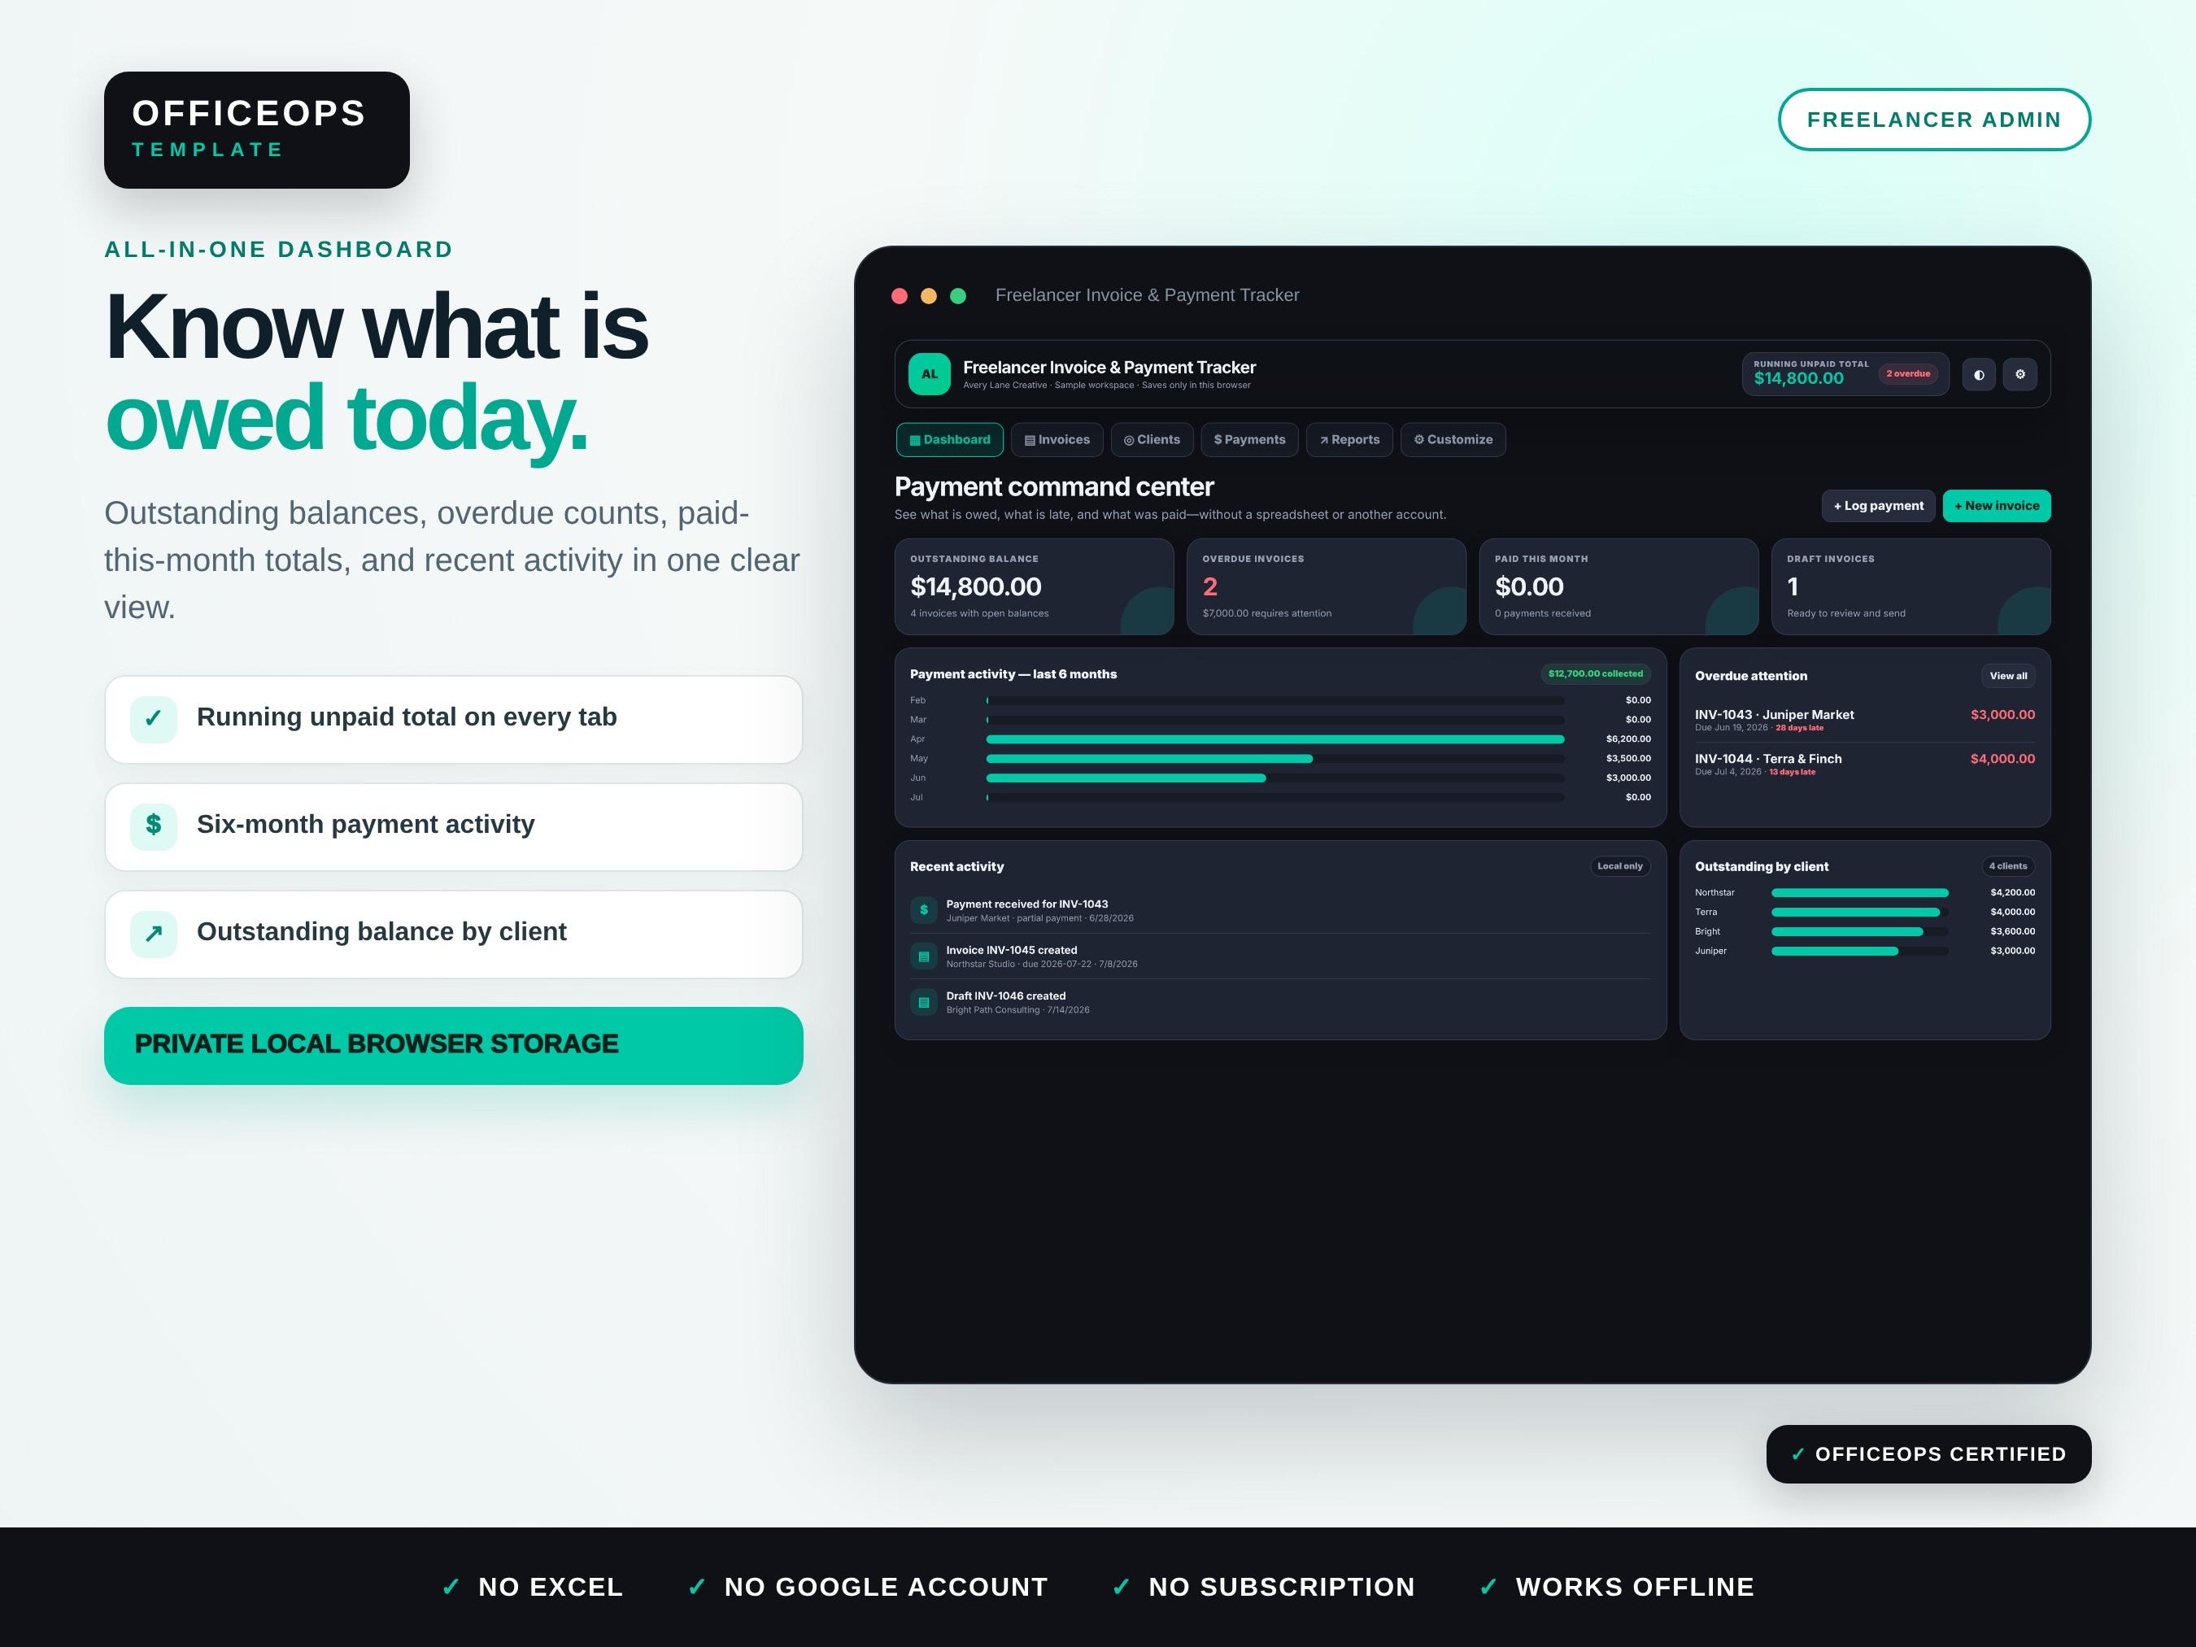Click View all in Overdue attention
Viewport: 2196px width, 1647px height.
tap(2008, 676)
